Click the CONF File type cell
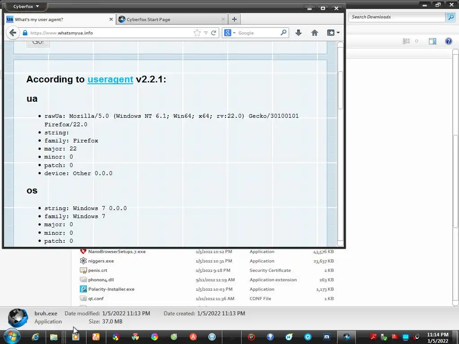Viewport: 459px width, 344px height. pyautogui.click(x=260, y=299)
